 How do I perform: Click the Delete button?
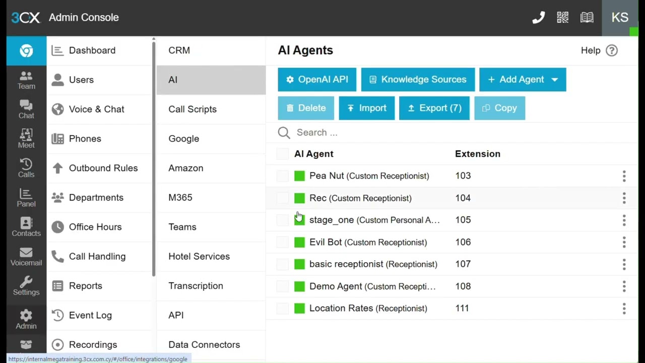[x=306, y=108]
